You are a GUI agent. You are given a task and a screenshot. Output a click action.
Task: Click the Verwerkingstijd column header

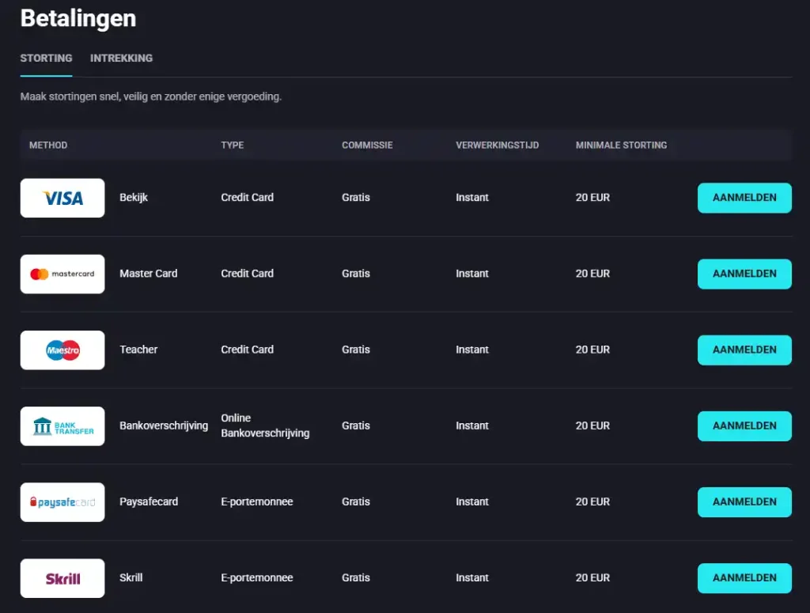[497, 145]
